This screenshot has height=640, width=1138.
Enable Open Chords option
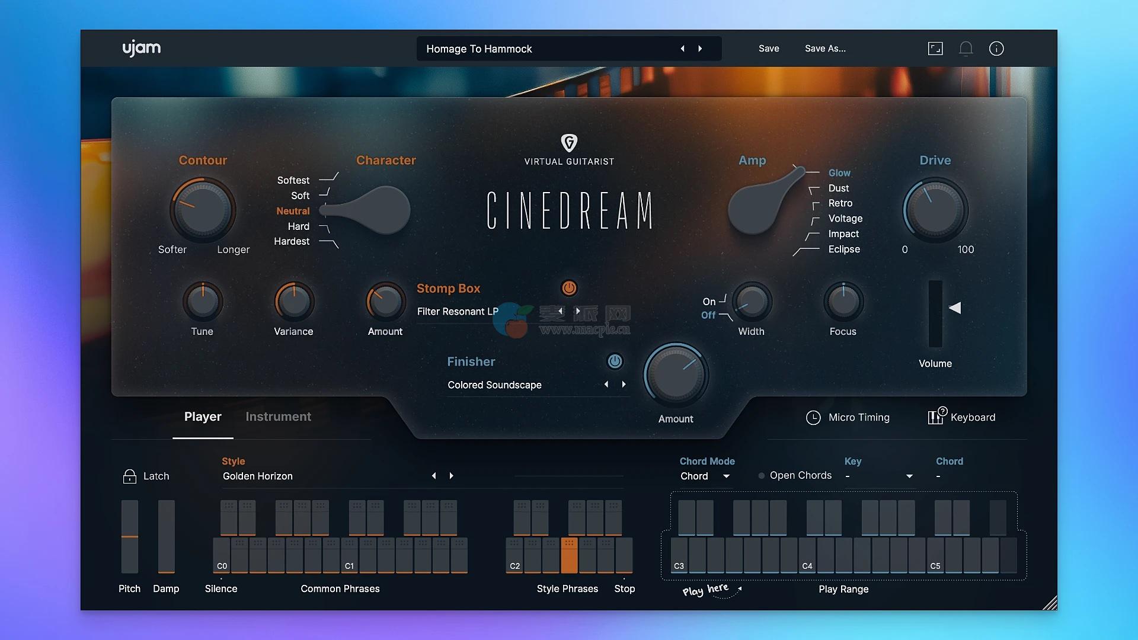[762, 476]
